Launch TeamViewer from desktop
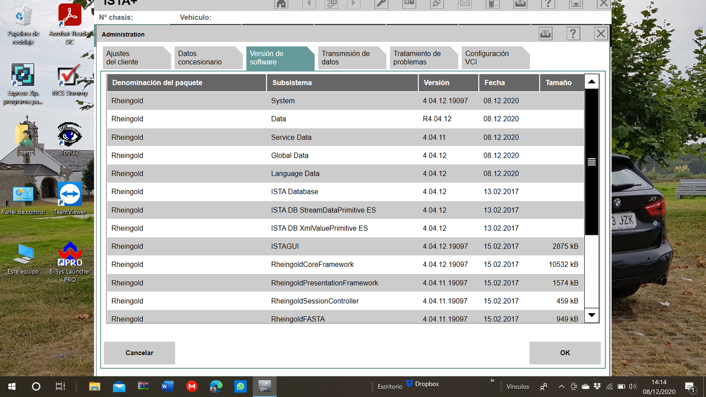Viewport: 706px width, 397px height. tap(69, 198)
